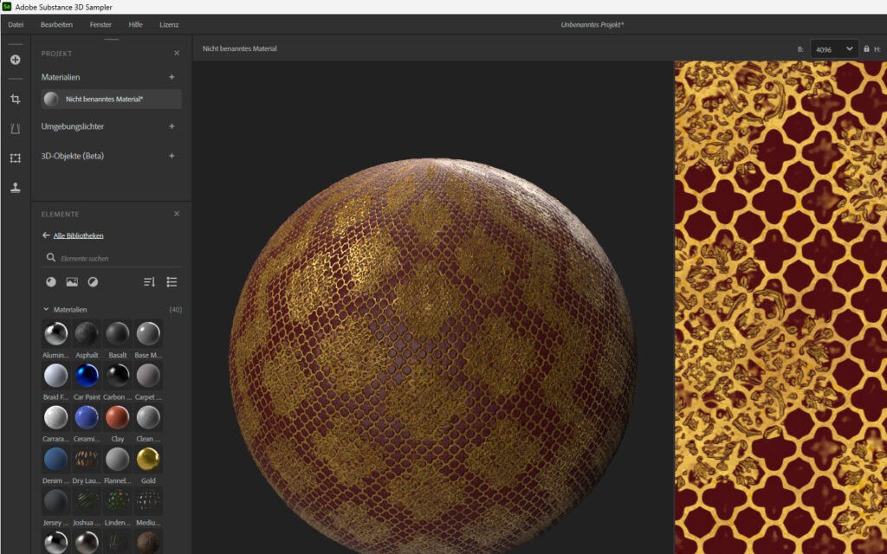
Task: Open the Lizenz menu
Action: [169, 24]
